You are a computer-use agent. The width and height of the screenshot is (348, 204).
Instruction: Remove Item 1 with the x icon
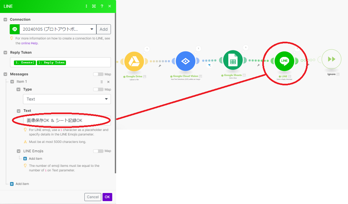tap(108, 82)
